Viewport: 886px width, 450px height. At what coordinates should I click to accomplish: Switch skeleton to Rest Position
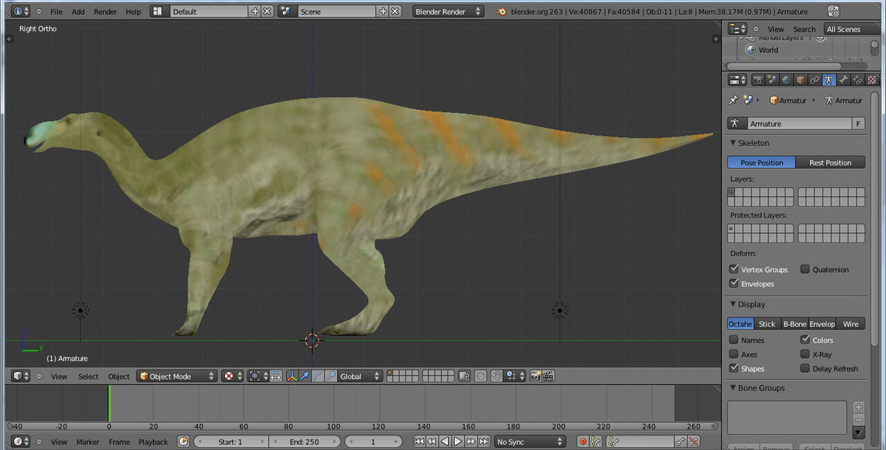tap(830, 162)
